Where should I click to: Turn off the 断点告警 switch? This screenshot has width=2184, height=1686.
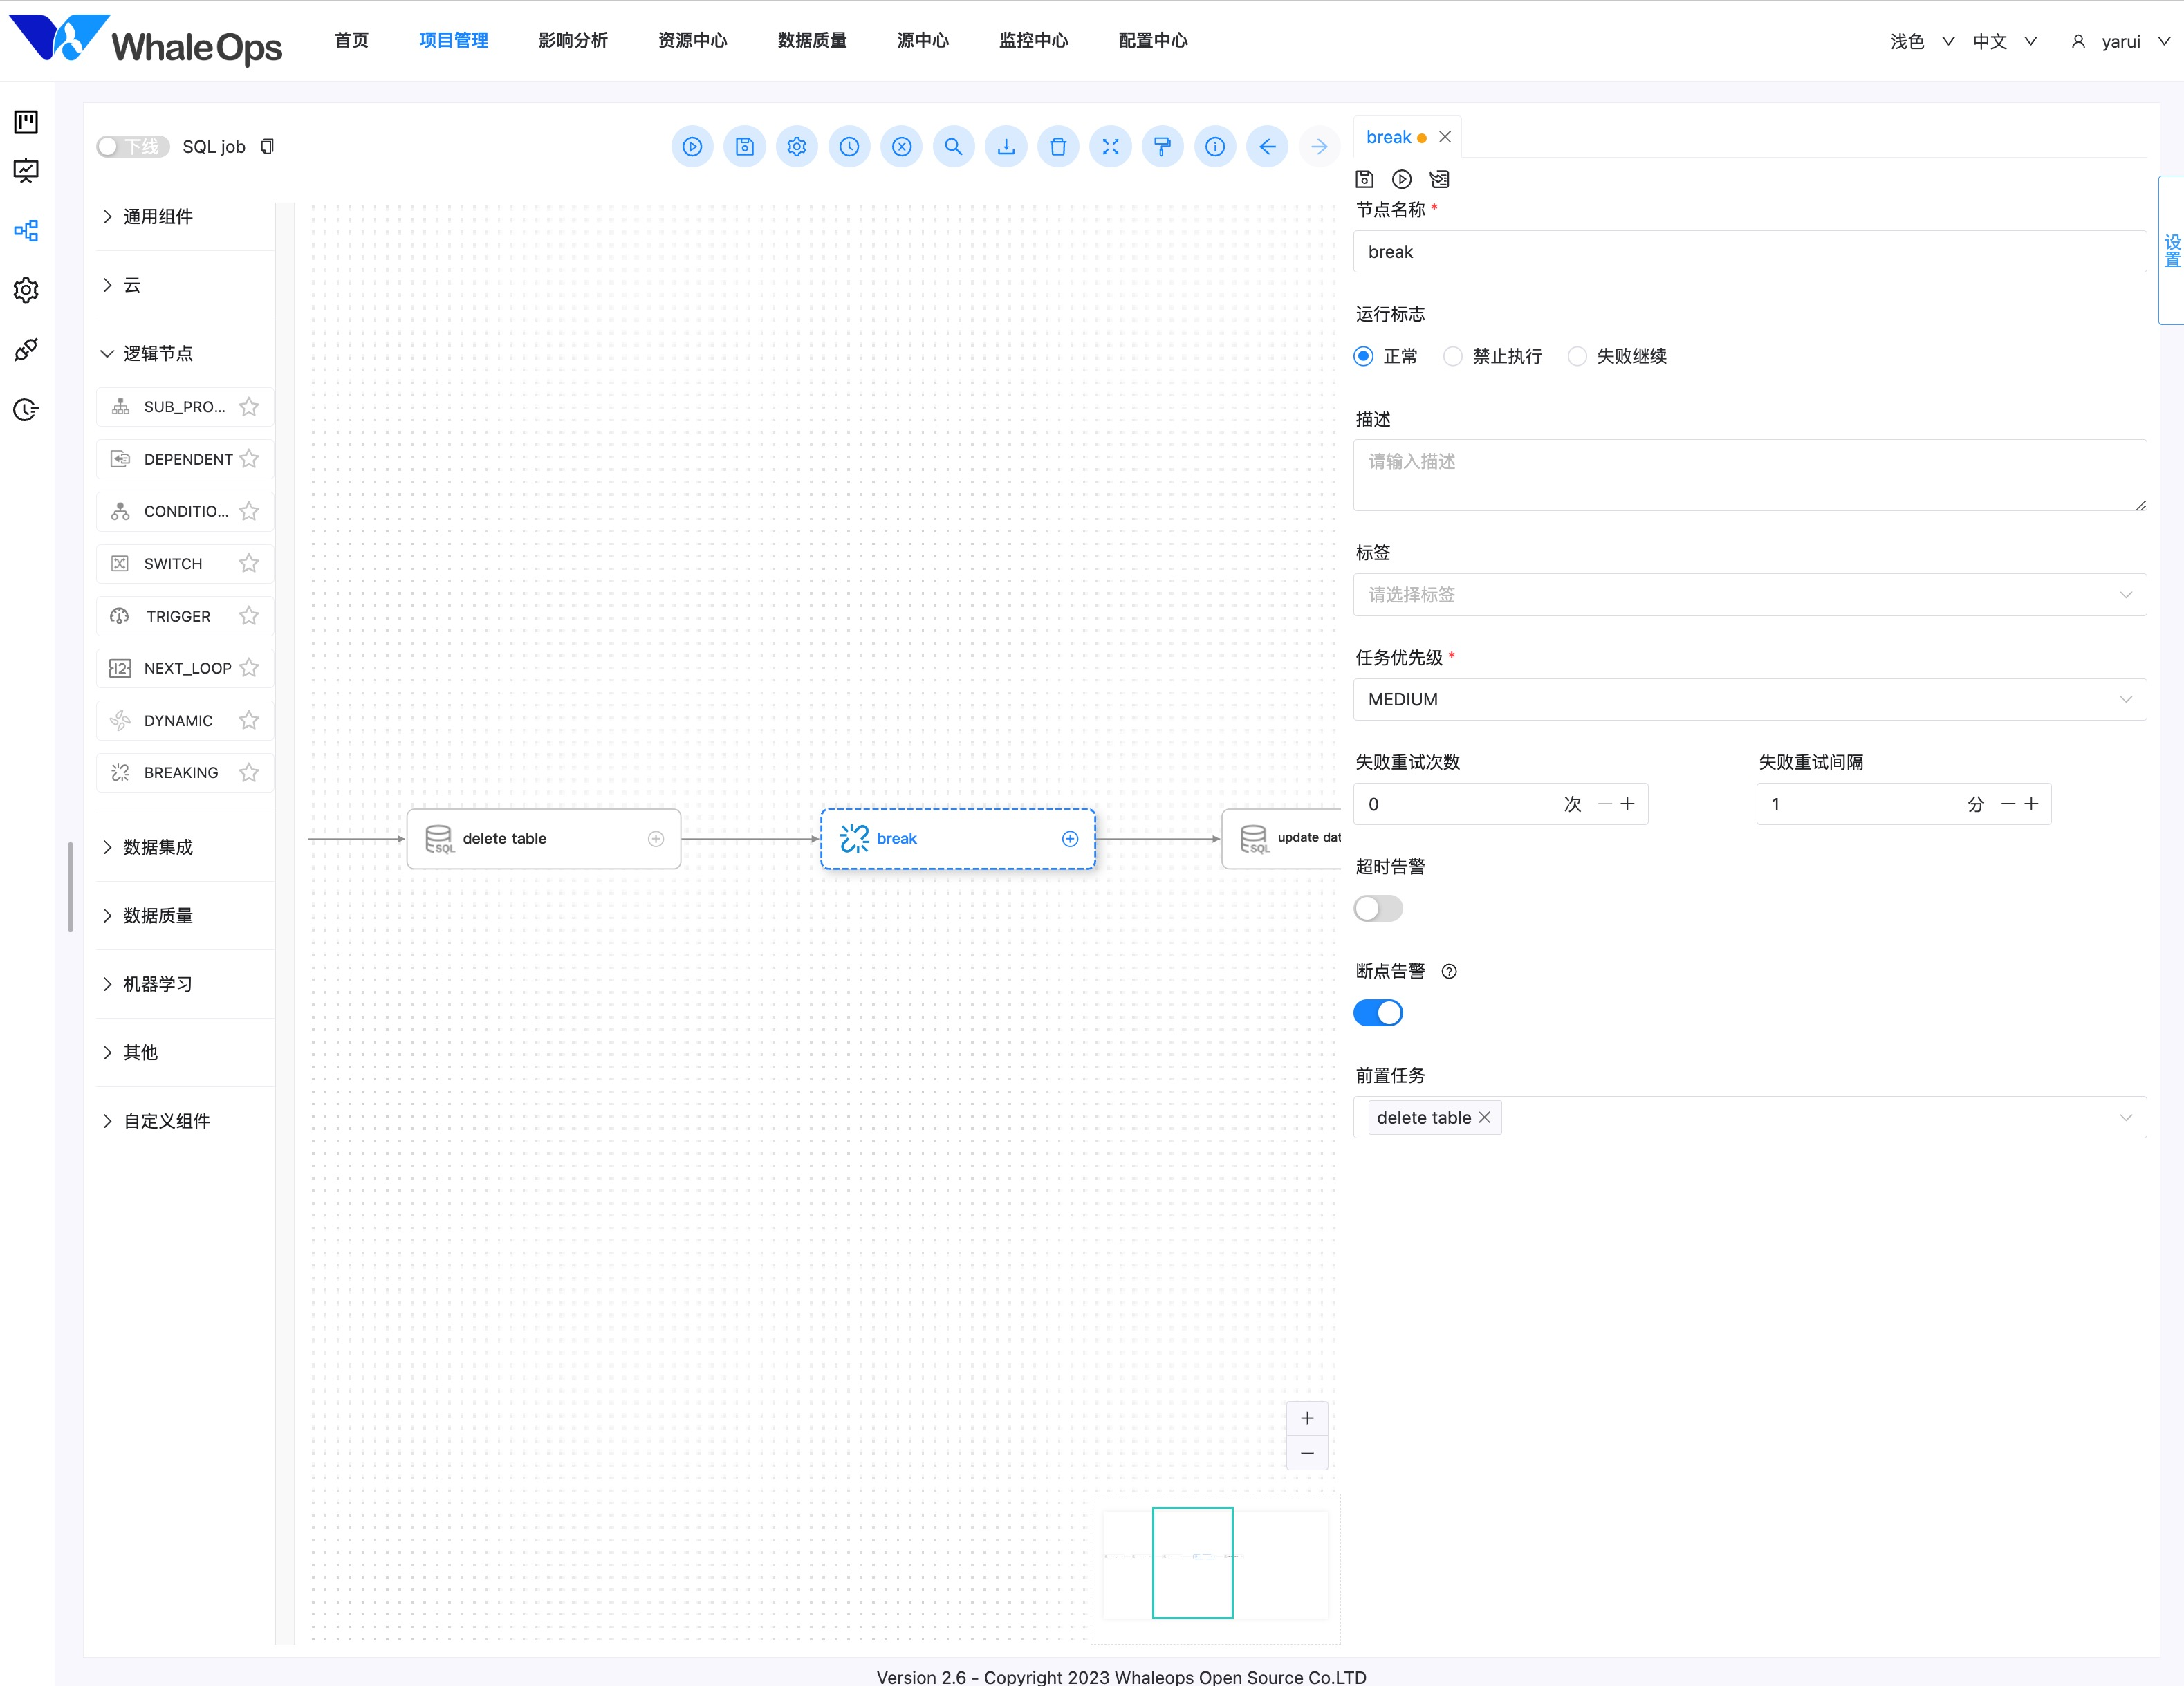point(1377,1013)
